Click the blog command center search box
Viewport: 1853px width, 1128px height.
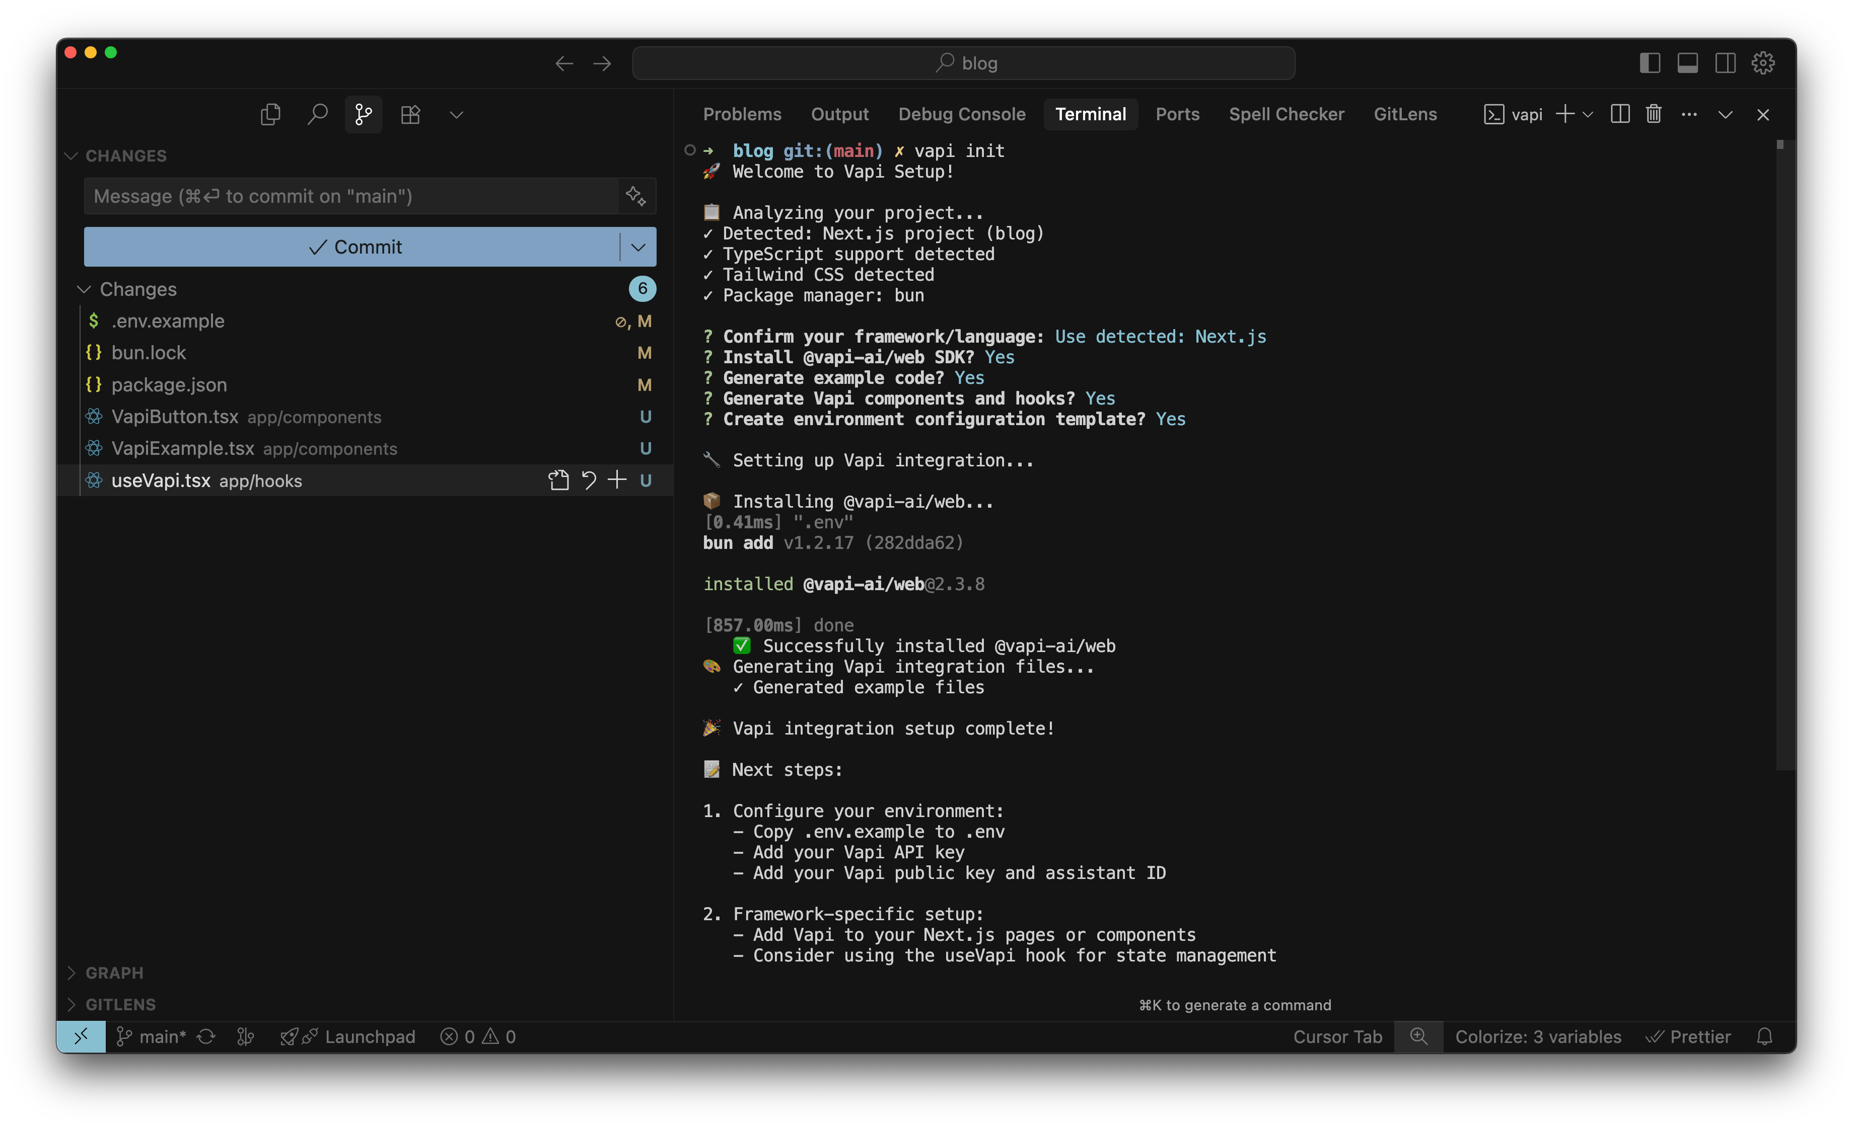click(x=963, y=63)
